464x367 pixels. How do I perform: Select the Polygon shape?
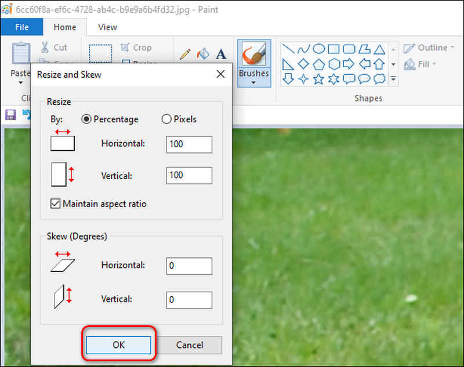(364, 49)
